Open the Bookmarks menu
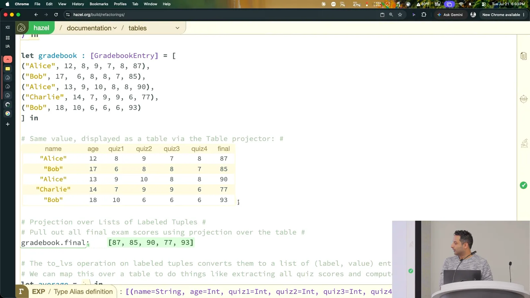This screenshot has width=530, height=298. click(99, 4)
